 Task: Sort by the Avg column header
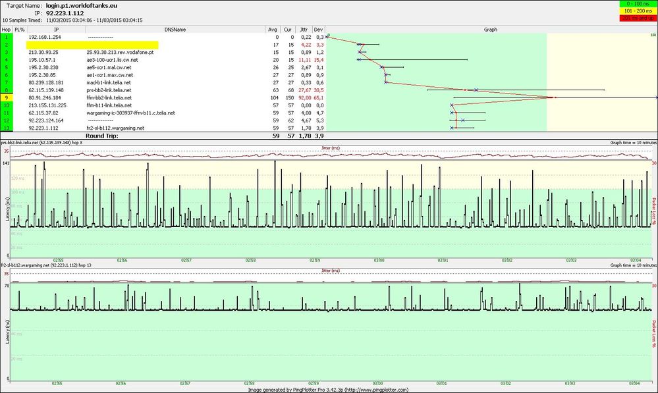(273, 30)
